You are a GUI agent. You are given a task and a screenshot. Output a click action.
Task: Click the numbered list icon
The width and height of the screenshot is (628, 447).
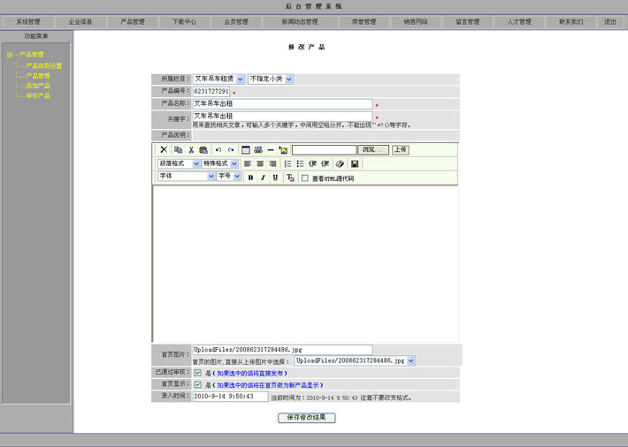click(x=288, y=164)
